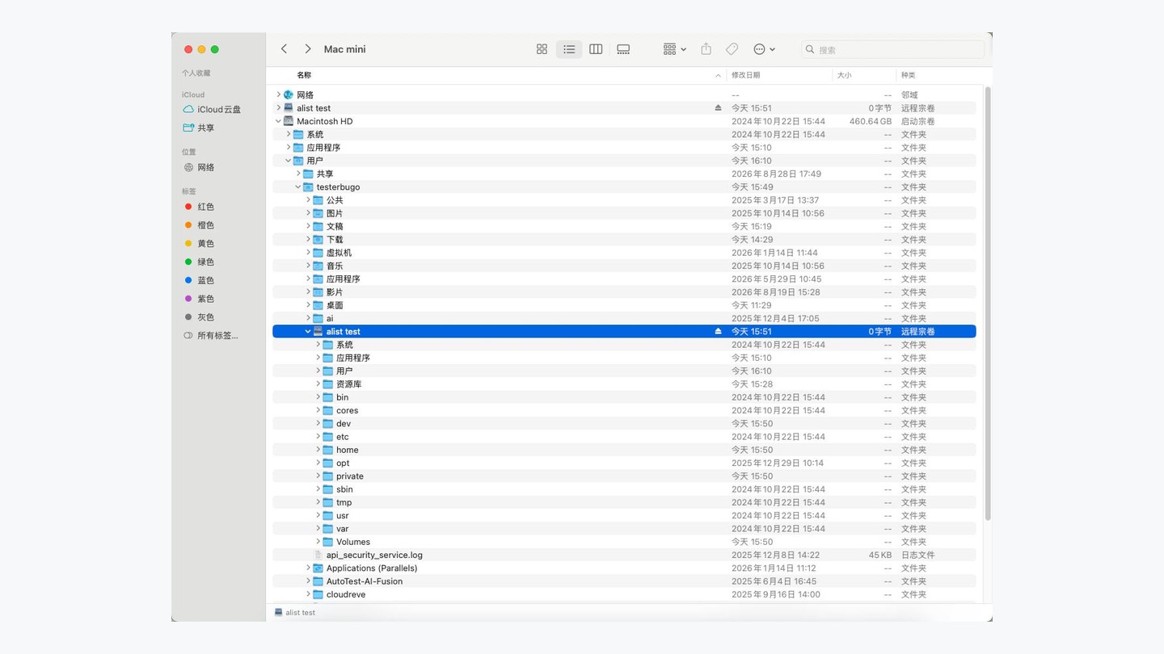Select the ai folder row
This screenshot has width=1164, height=654.
624,318
